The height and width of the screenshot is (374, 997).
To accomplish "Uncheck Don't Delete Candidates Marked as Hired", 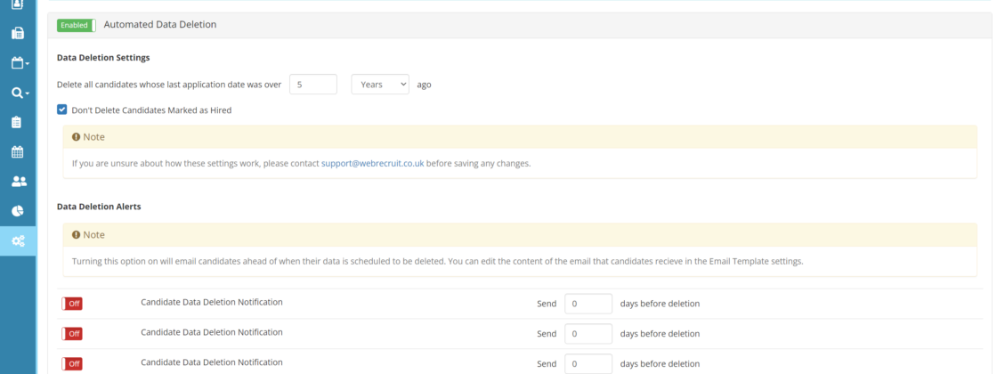I will pos(61,110).
